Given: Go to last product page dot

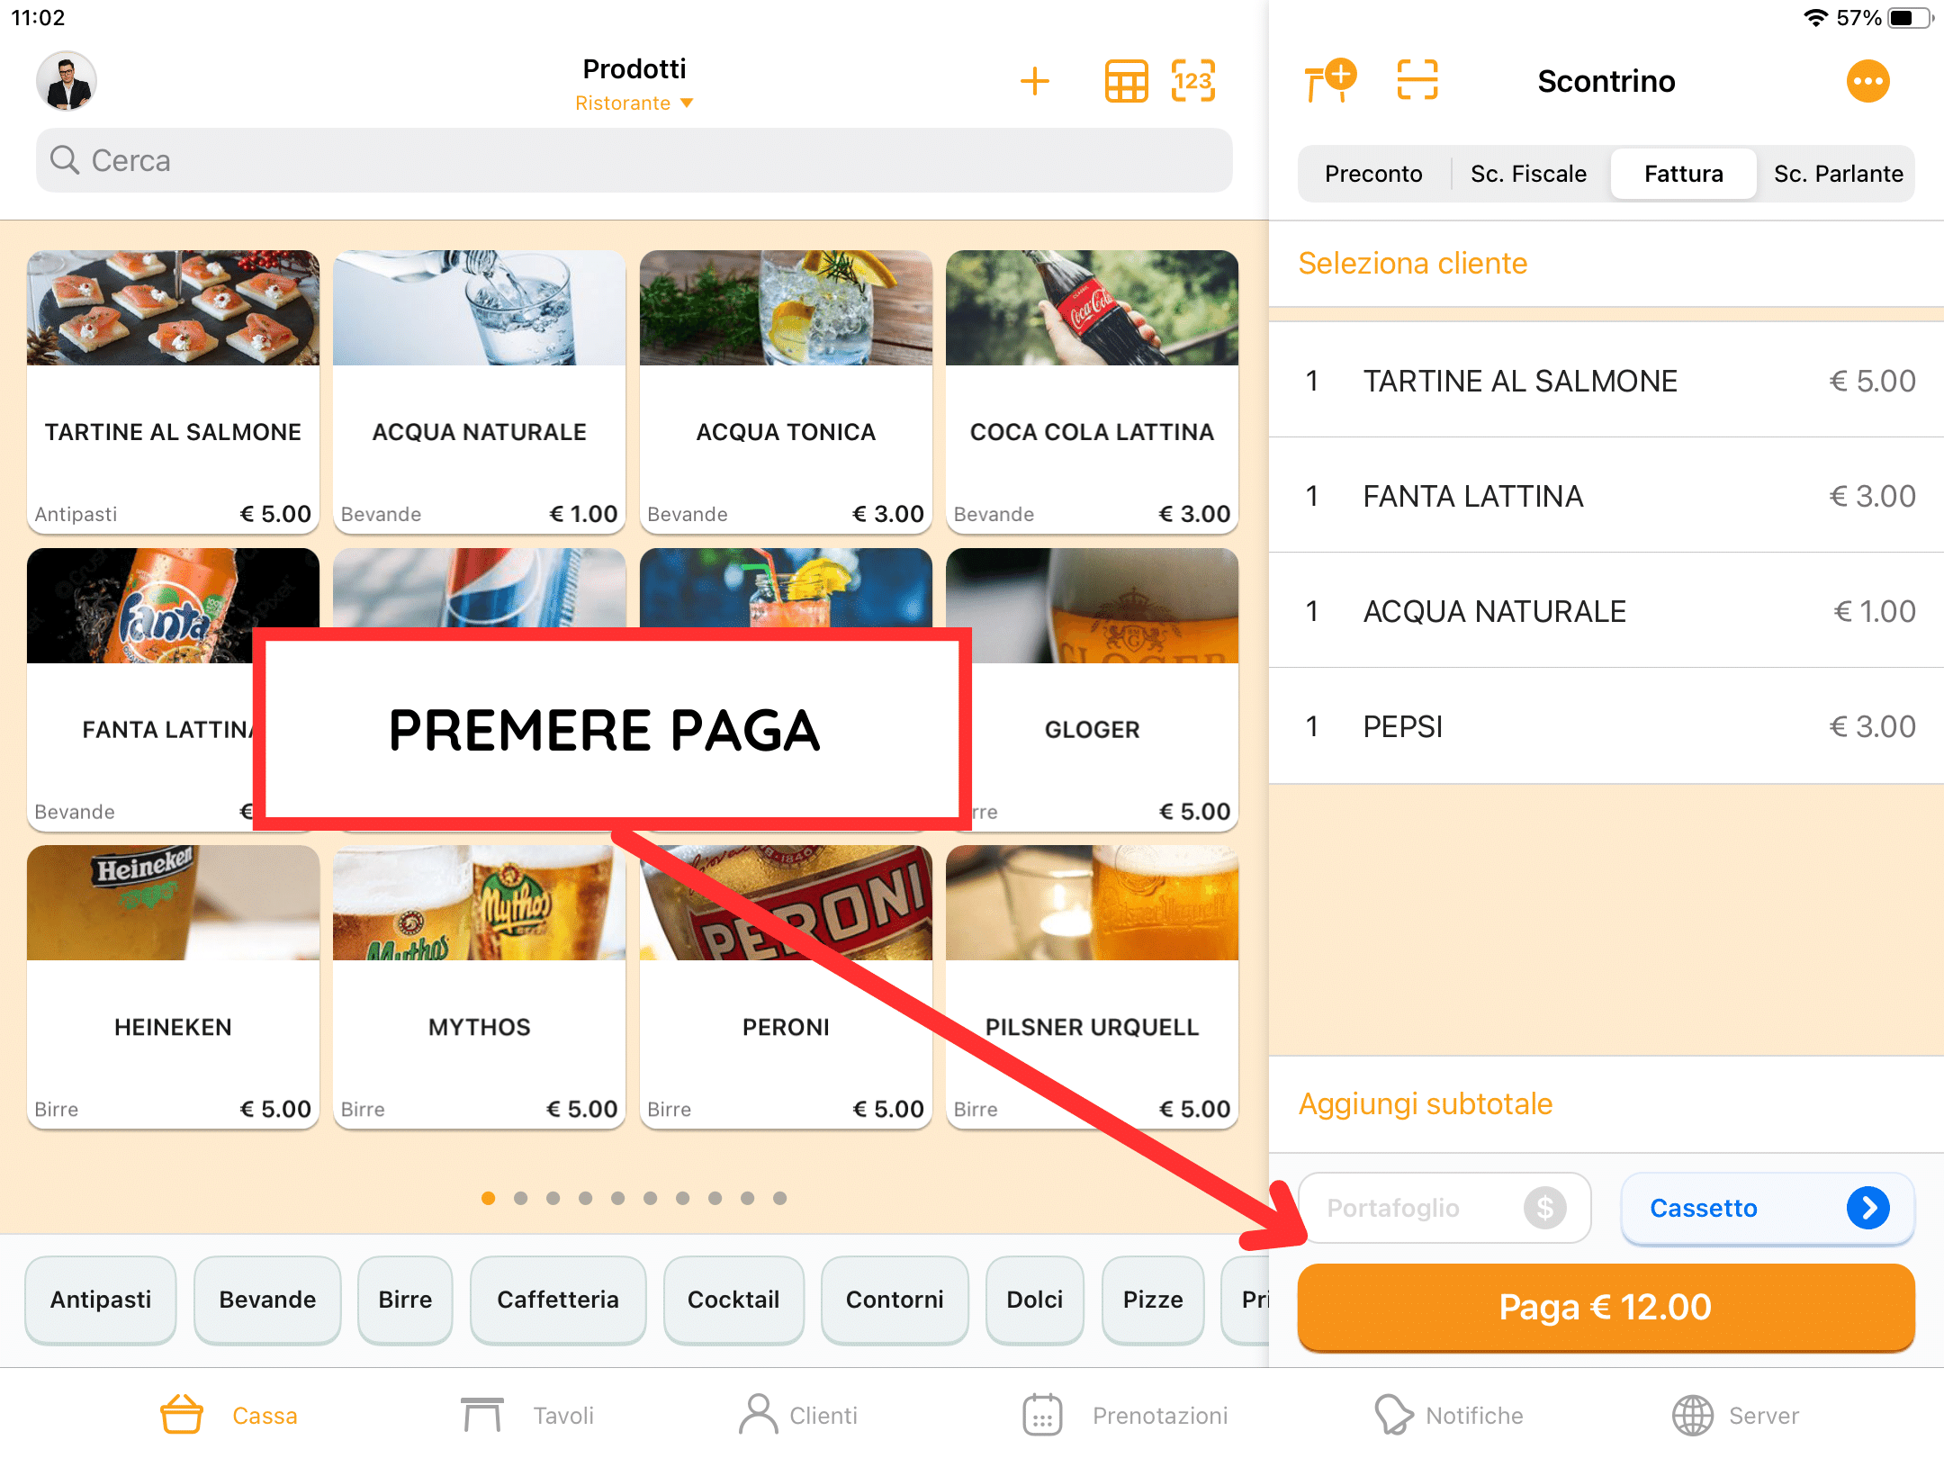Looking at the screenshot, I should coord(779,1198).
